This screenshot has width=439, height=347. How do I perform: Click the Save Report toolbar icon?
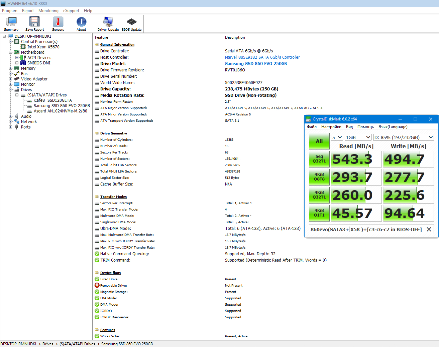tap(34, 24)
